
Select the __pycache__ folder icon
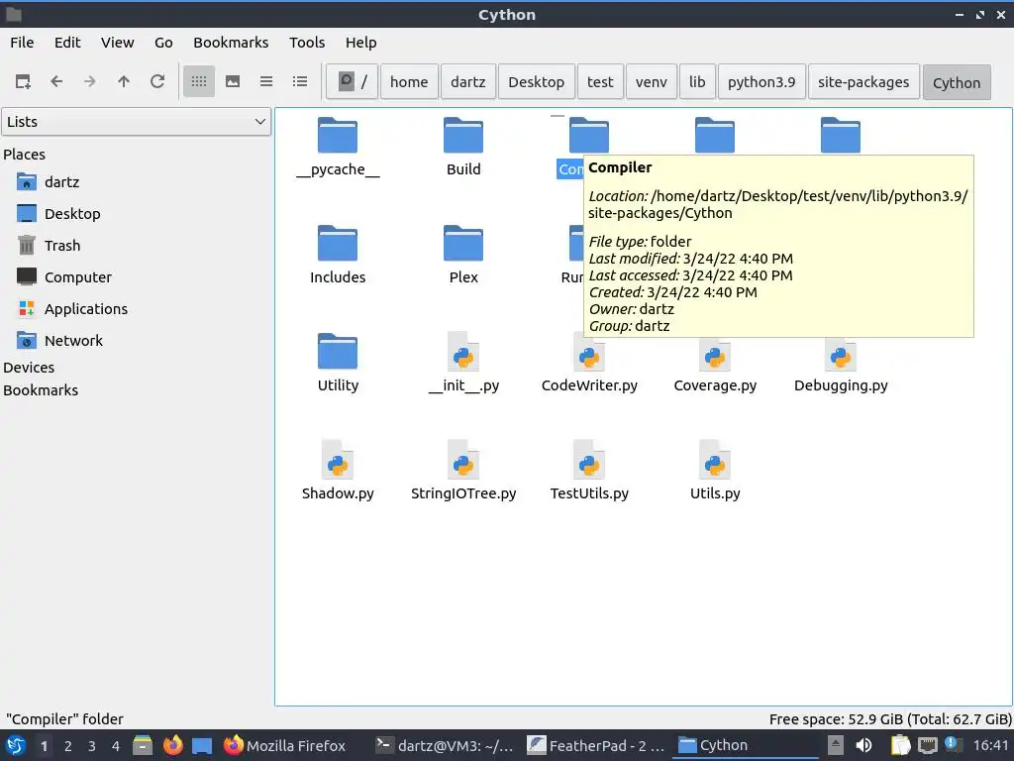click(x=338, y=135)
